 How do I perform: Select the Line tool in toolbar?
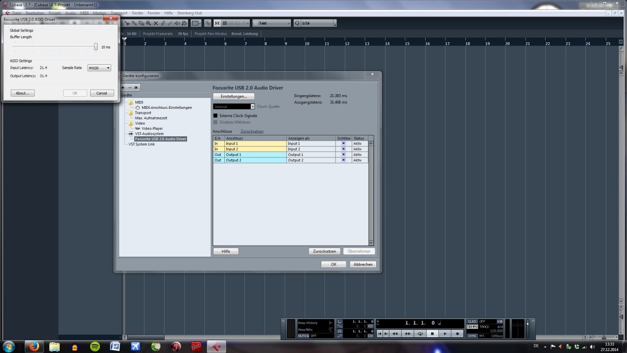(170, 23)
